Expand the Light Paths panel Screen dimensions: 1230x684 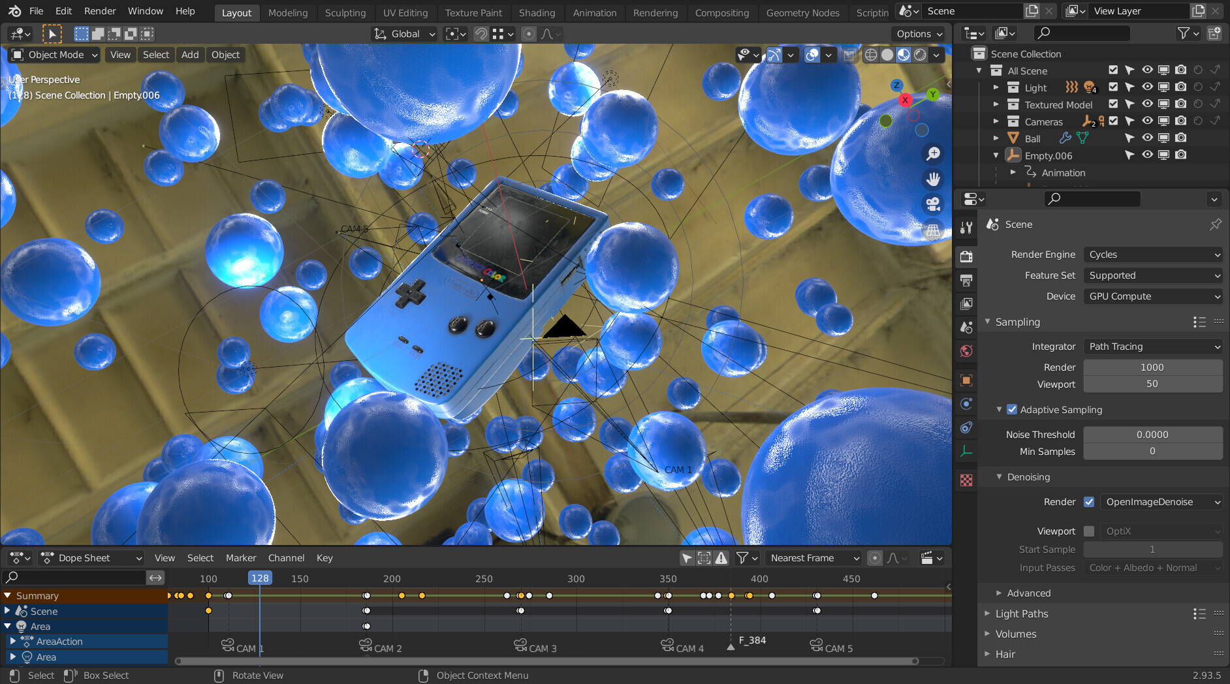tap(1021, 614)
